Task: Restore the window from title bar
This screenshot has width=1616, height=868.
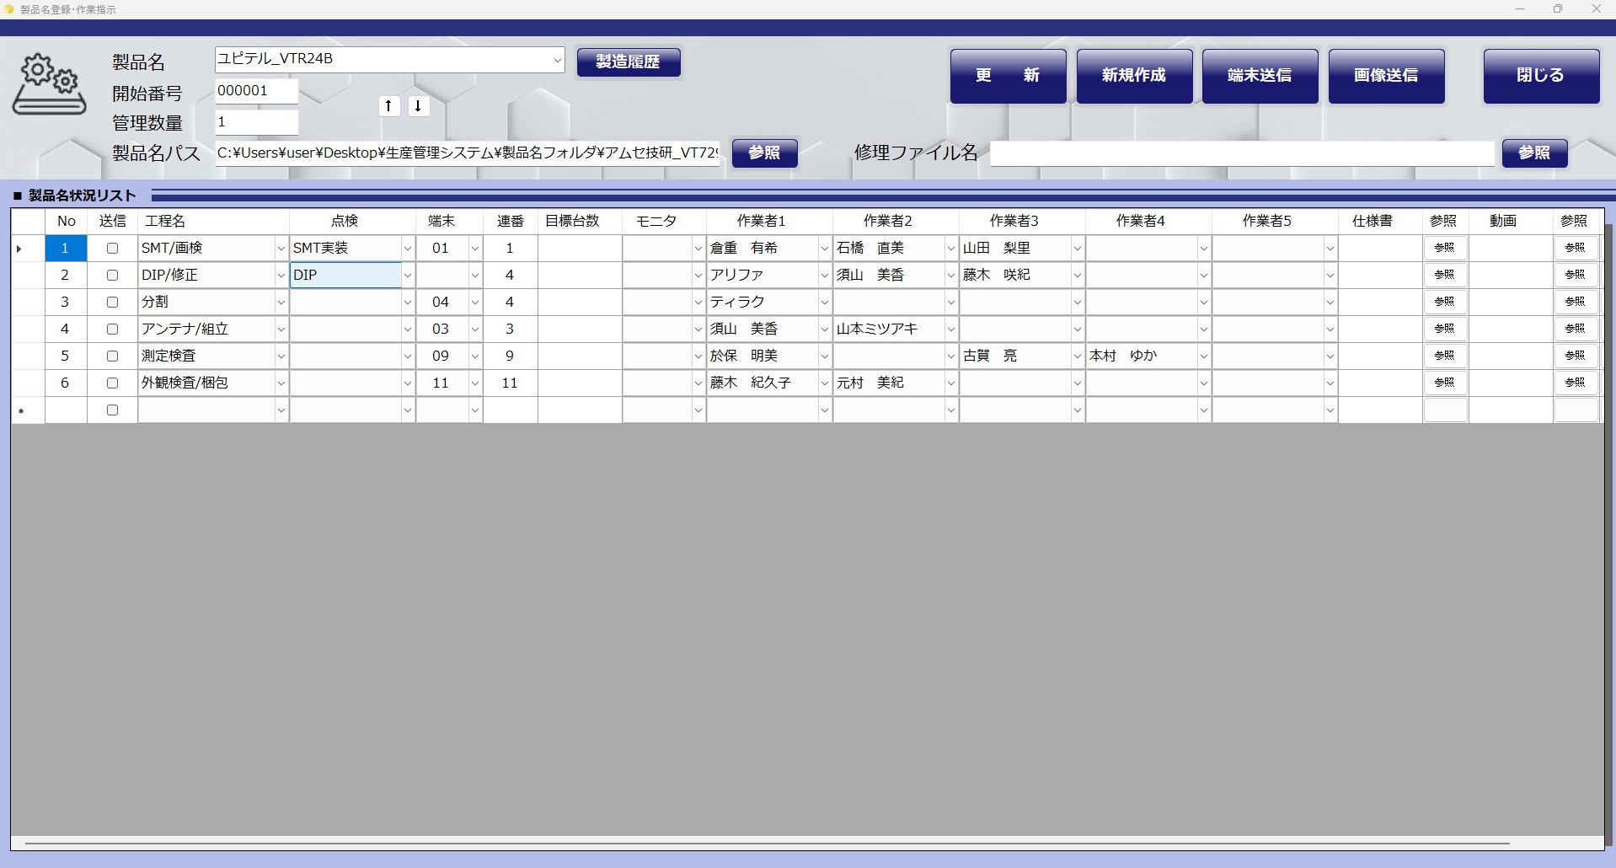Action: click(1558, 9)
